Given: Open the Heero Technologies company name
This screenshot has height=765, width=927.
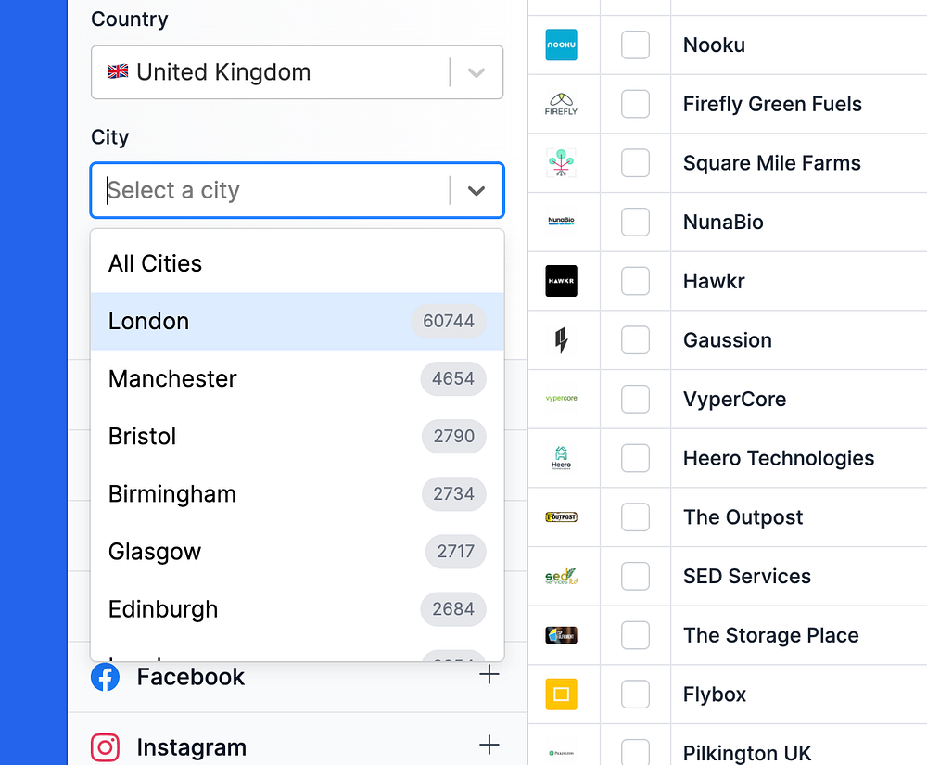Looking at the screenshot, I should [778, 458].
